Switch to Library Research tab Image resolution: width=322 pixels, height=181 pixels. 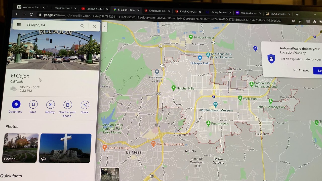(x=218, y=12)
